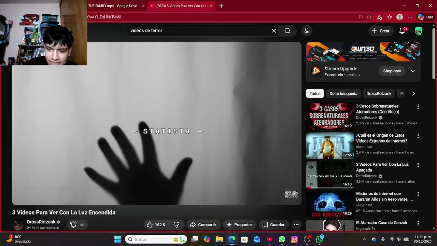Screen dimensions: 437x246
Task: Open Edge media control music icon
Action: [379, 17]
